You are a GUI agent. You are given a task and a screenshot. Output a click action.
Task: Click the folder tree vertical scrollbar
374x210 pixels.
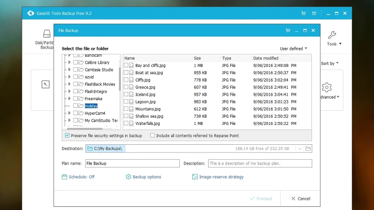click(120, 79)
